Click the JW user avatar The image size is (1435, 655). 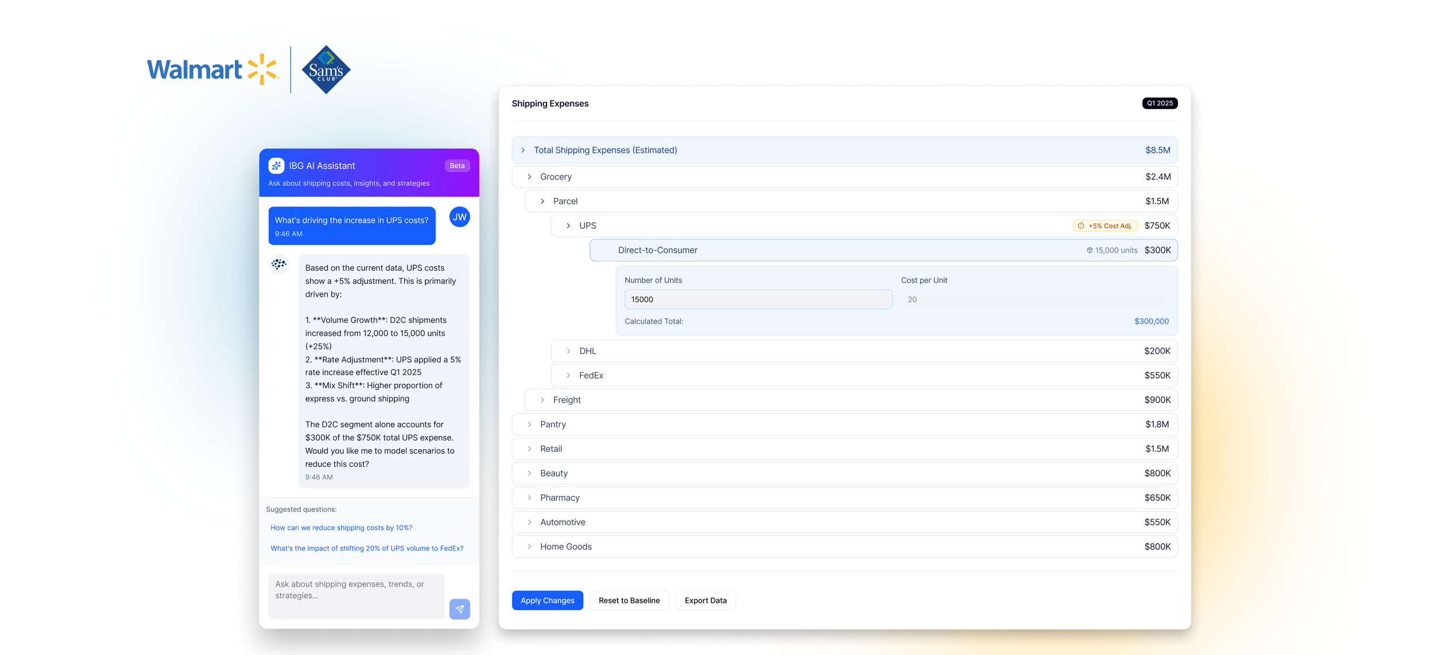(x=459, y=217)
